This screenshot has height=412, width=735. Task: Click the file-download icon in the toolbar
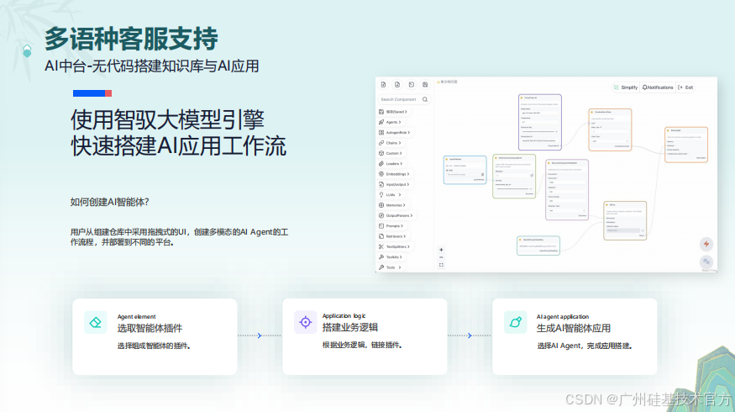pos(397,84)
